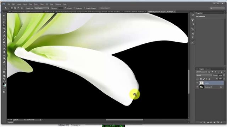
Task: Select the History Brush tool
Action: click(x=4, y=46)
